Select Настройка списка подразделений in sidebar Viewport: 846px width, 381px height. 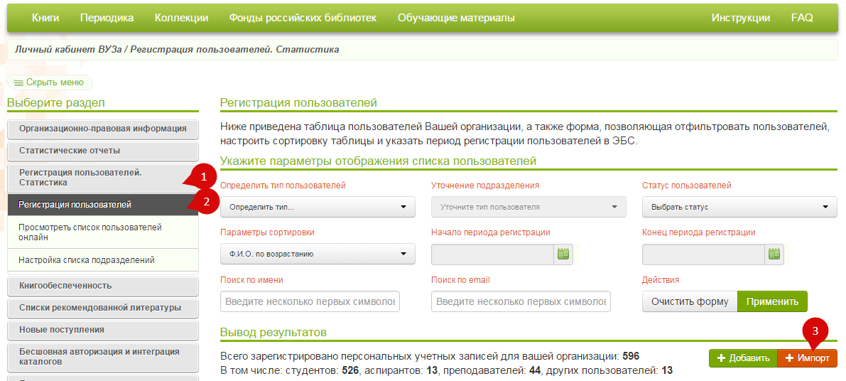(87, 260)
